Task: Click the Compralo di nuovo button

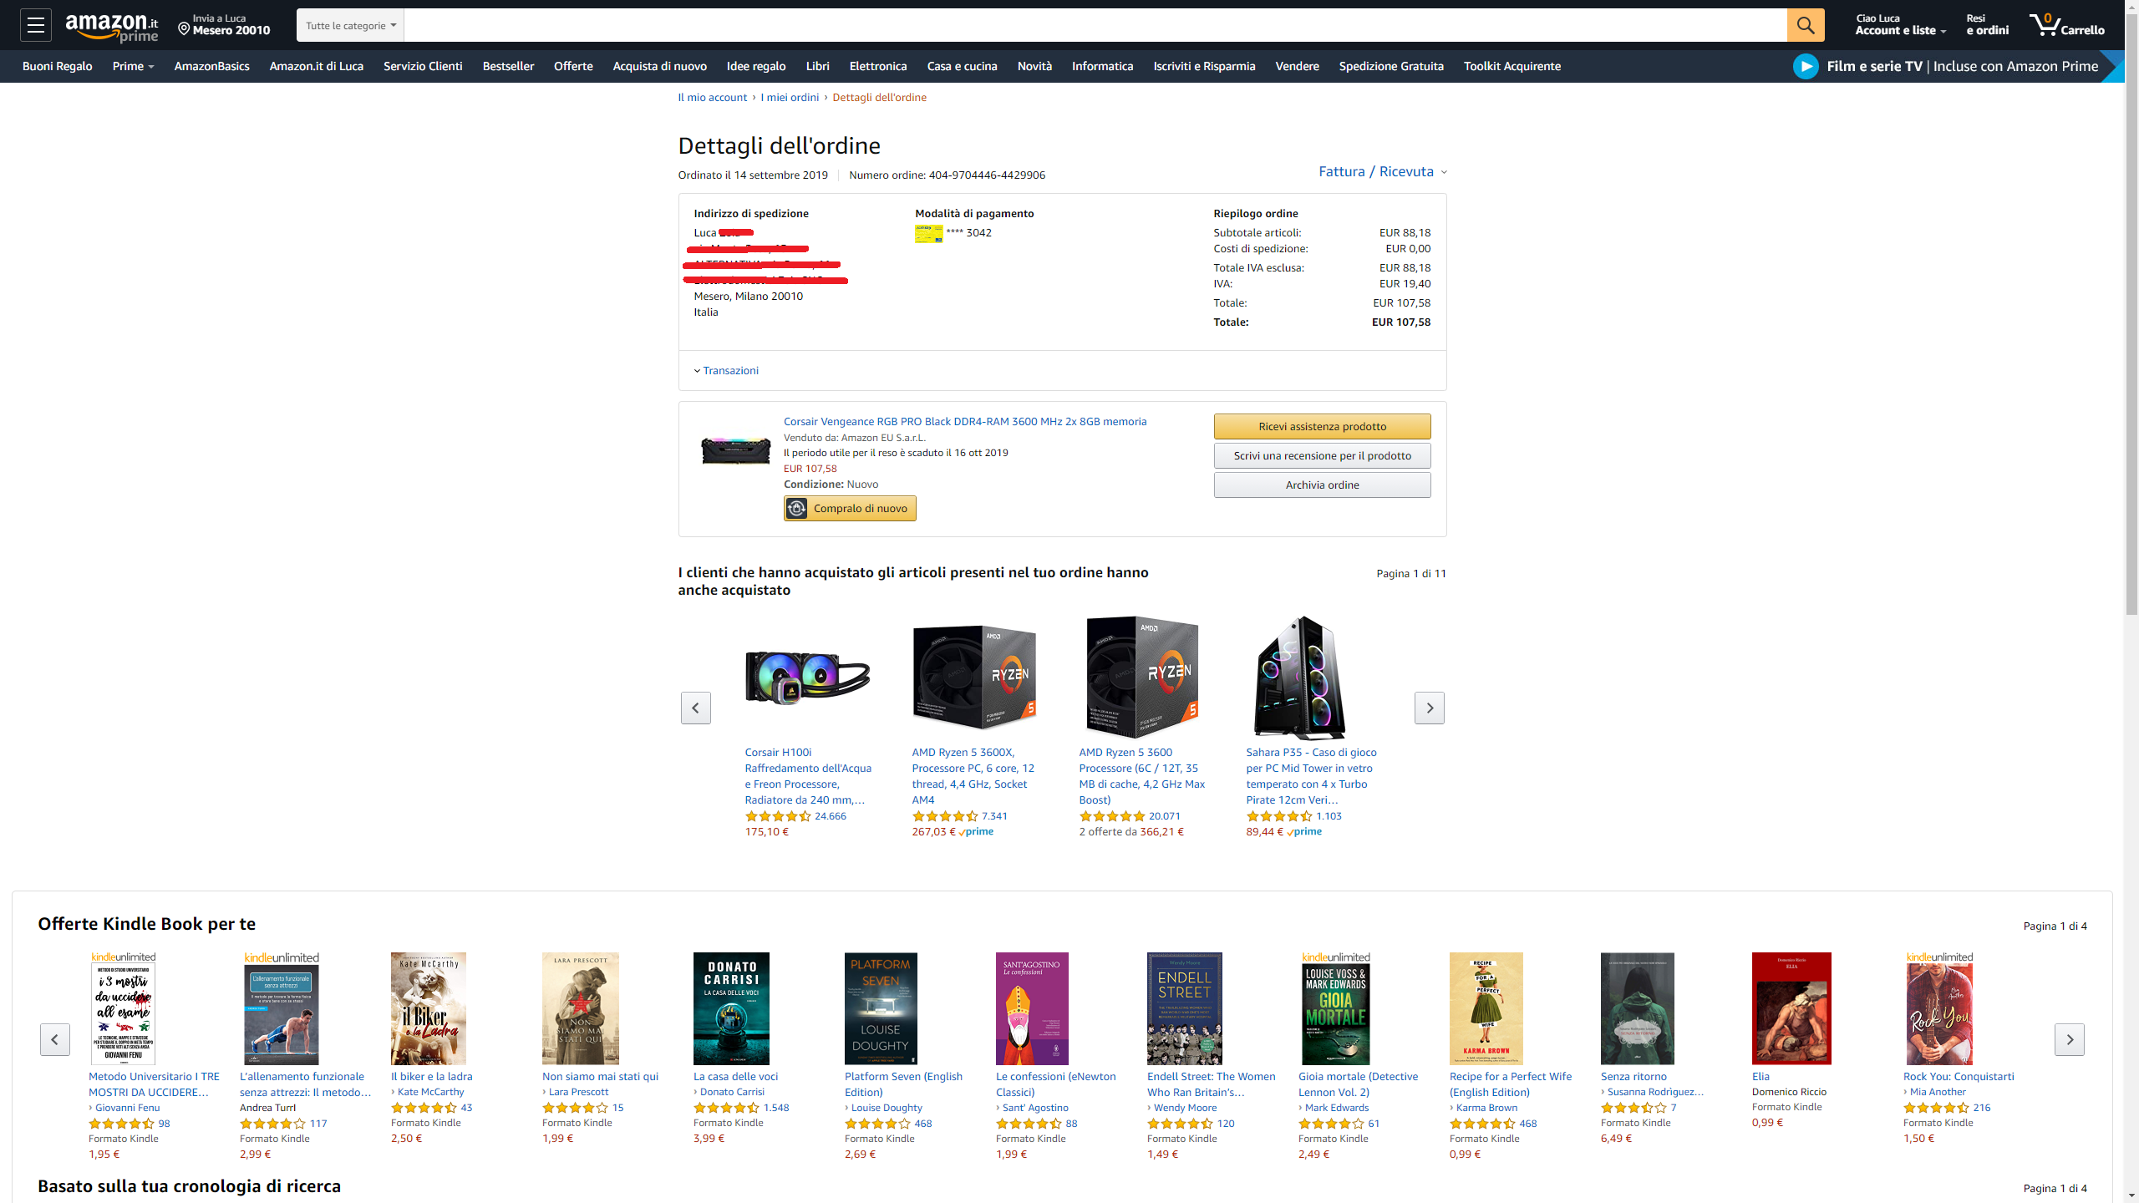Action: tap(850, 508)
